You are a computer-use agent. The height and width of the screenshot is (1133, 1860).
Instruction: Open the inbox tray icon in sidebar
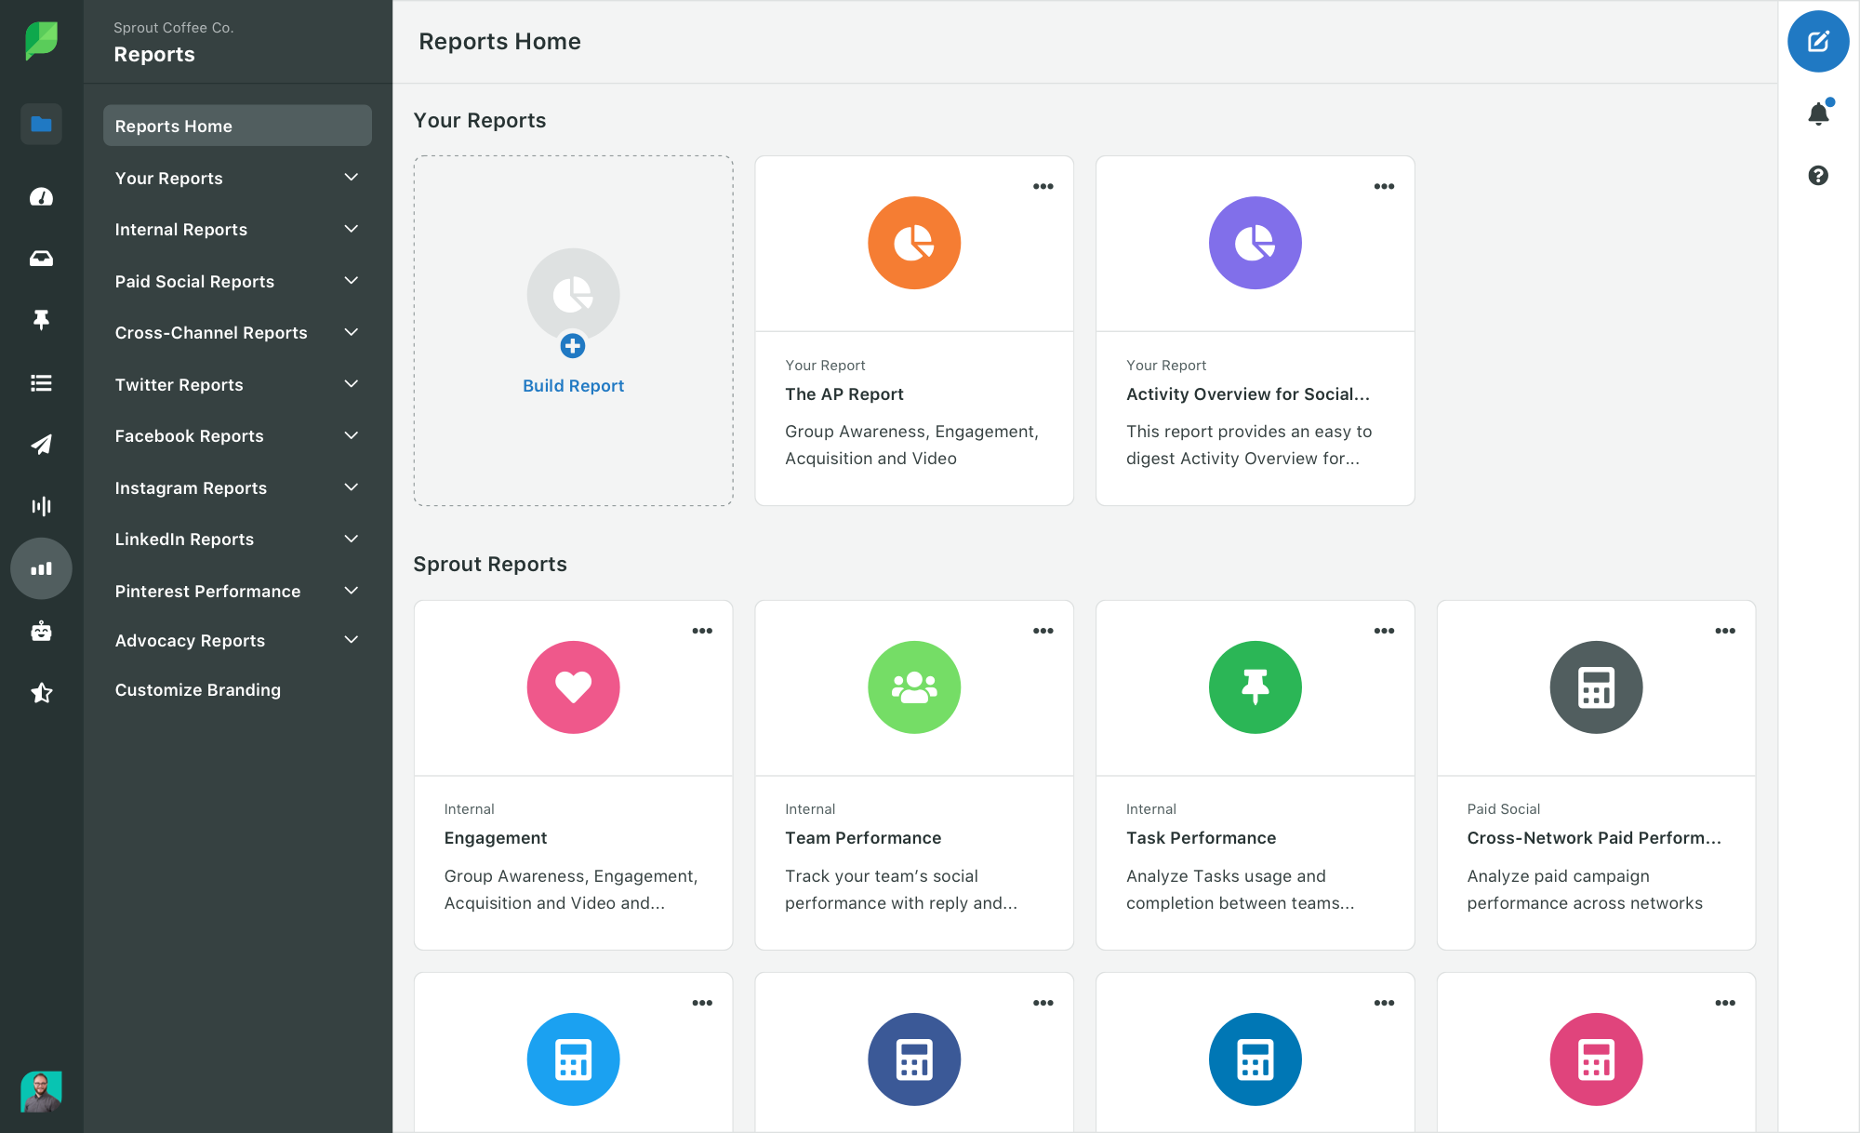pos(41,259)
